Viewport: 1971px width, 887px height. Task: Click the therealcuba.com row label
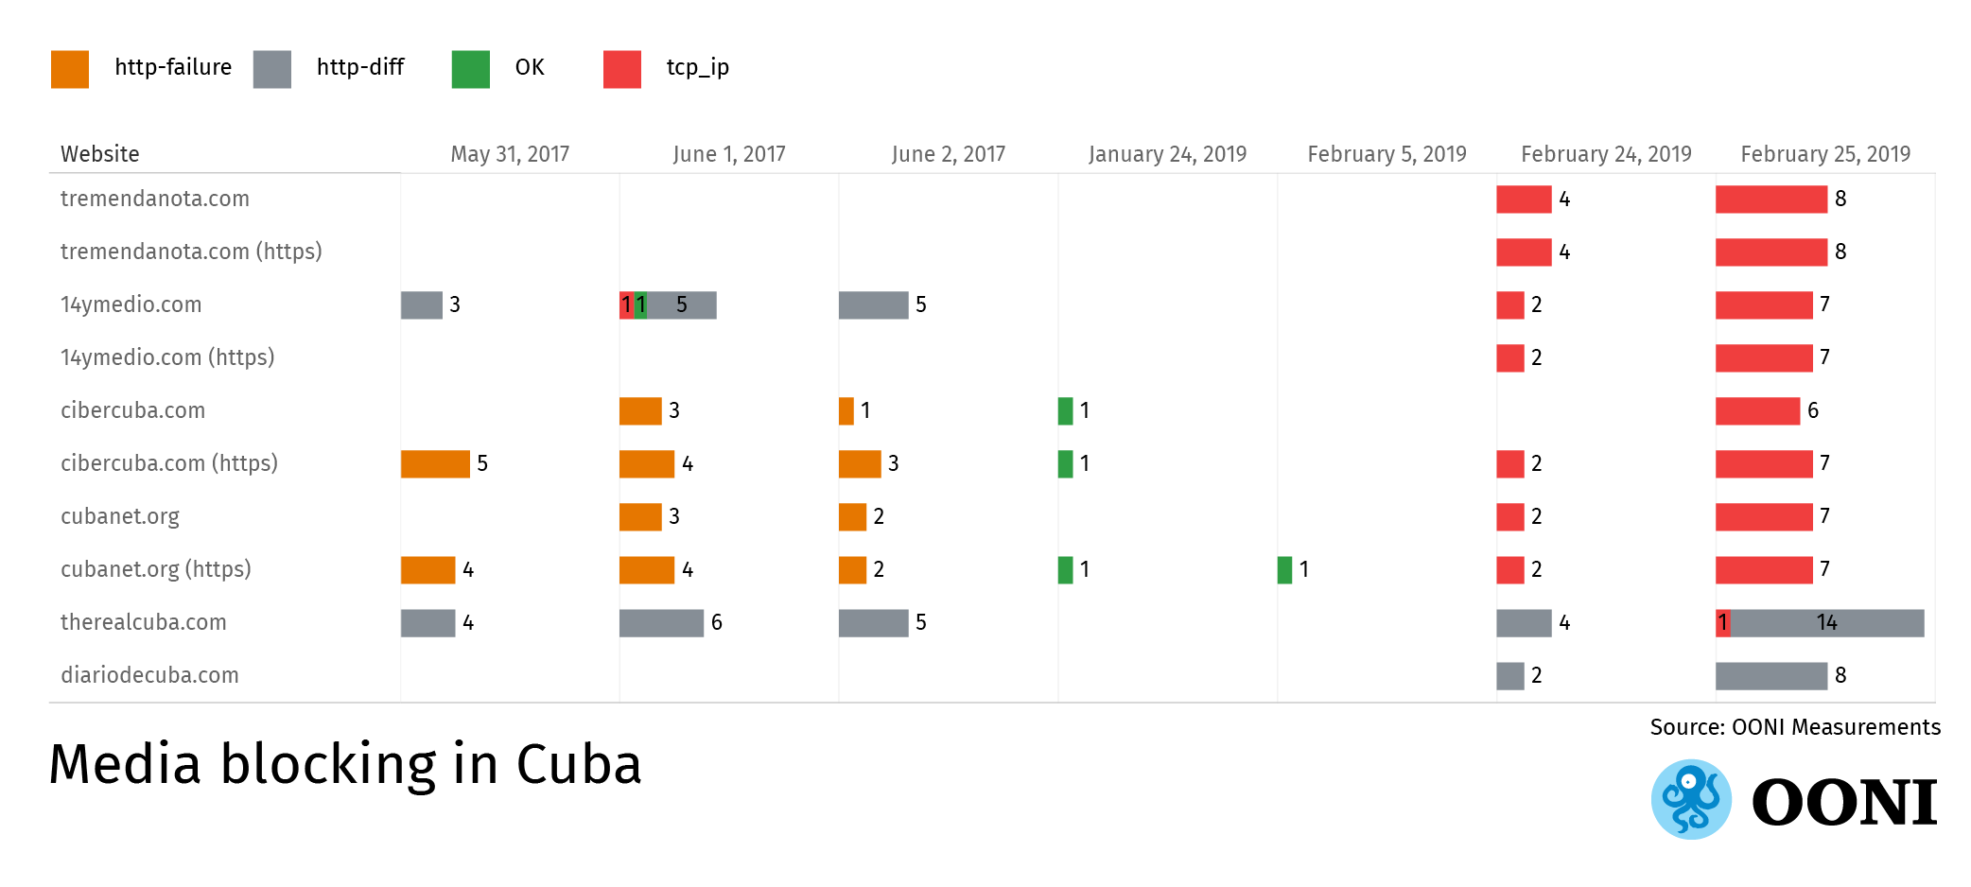pyautogui.click(x=144, y=622)
